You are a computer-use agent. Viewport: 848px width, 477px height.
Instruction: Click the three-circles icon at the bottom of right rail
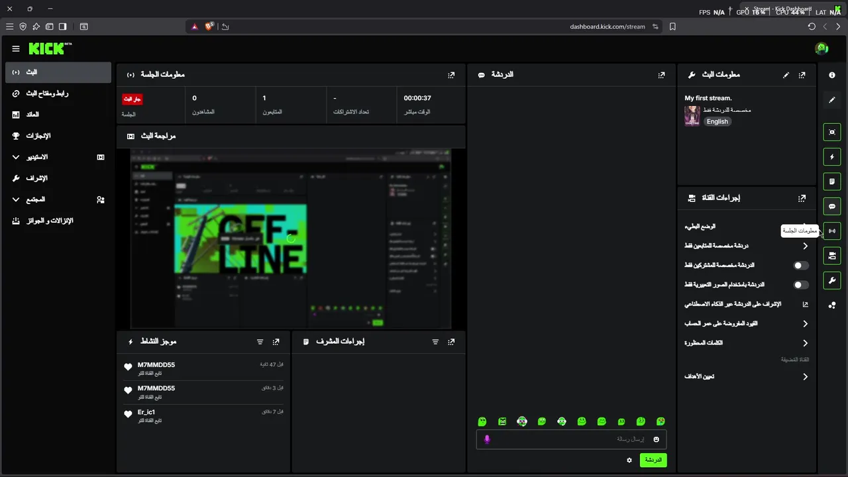[x=832, y=305]
